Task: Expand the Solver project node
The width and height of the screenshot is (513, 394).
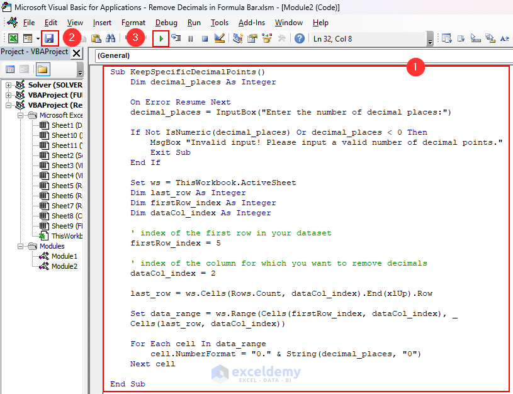Action: tap(9, 85)
